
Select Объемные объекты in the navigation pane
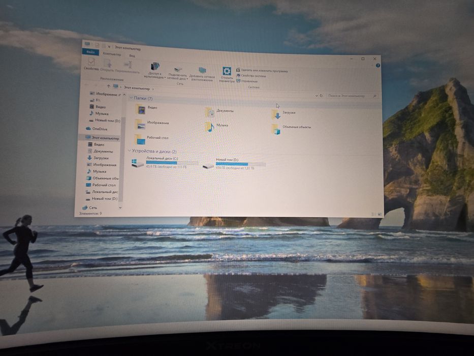click(x=103, y=178)
